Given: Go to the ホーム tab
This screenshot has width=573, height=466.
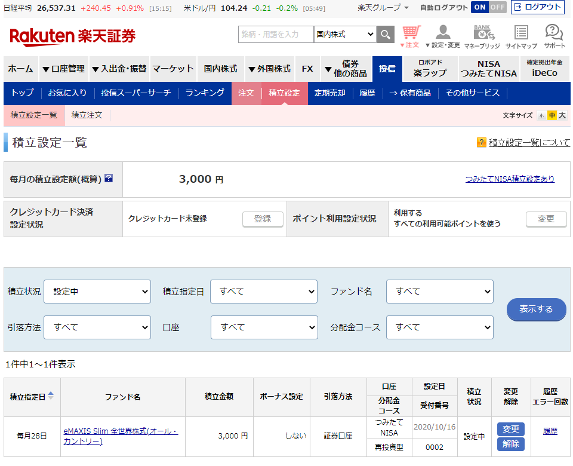Looking at the screenshot, I should 20,69.
